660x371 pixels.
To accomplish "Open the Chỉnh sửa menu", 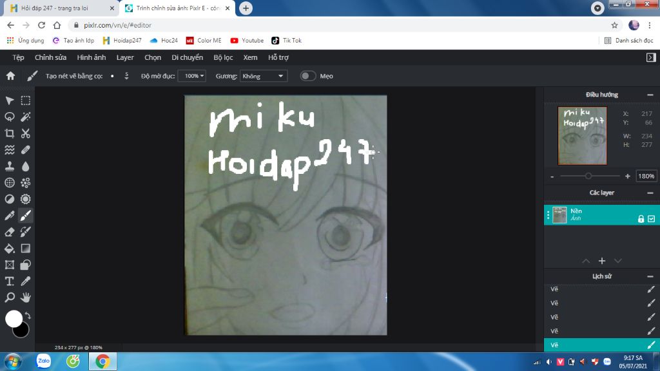I will click(x=50, y=57).
